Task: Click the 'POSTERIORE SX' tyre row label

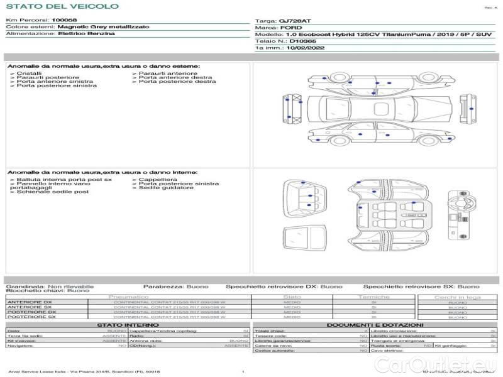Action: pyautogui.click(x=31, y=317)
